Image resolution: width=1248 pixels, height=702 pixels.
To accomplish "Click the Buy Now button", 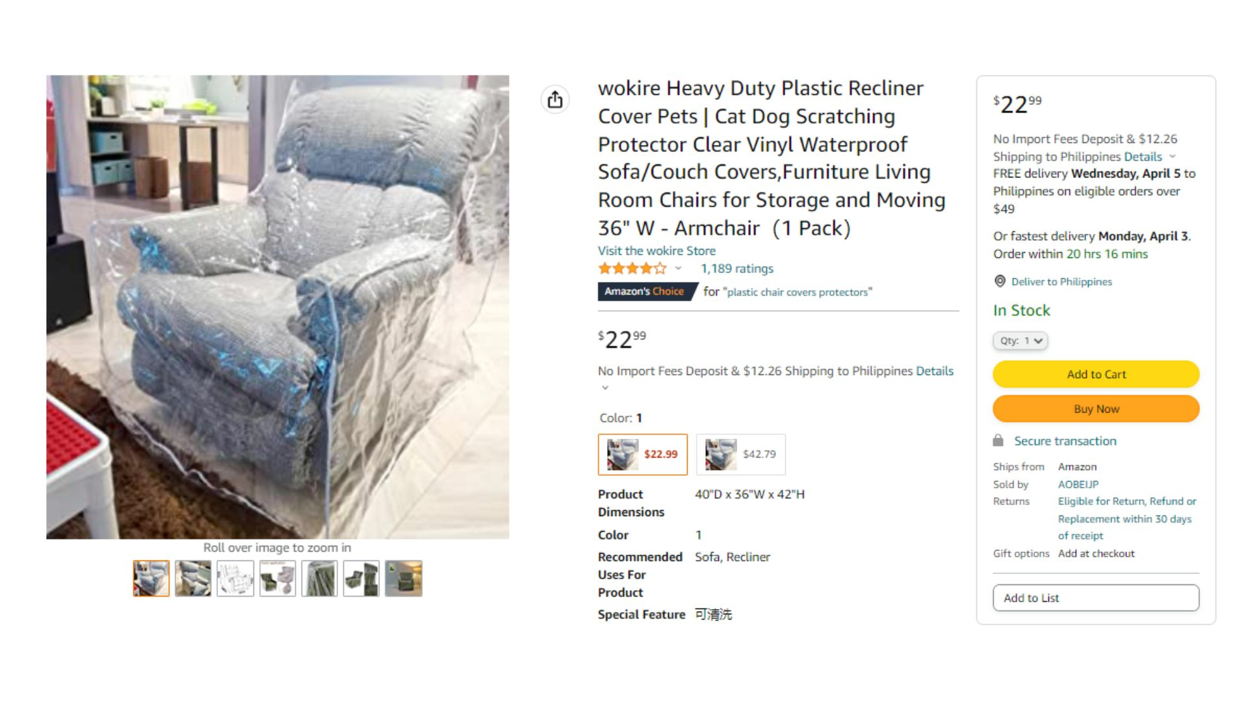I will (x=1096, y=409).
